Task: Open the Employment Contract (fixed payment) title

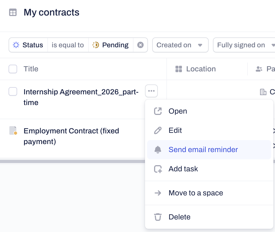Action: [x=71, y=136]
